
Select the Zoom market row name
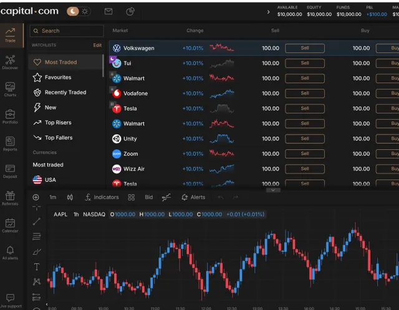pos(130,154)
